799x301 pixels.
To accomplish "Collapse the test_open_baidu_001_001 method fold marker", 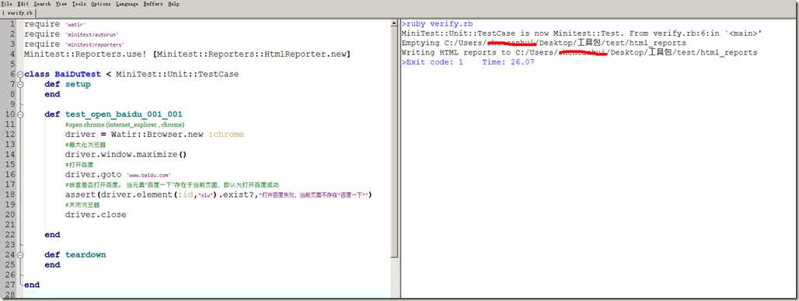I will [20, 115].
